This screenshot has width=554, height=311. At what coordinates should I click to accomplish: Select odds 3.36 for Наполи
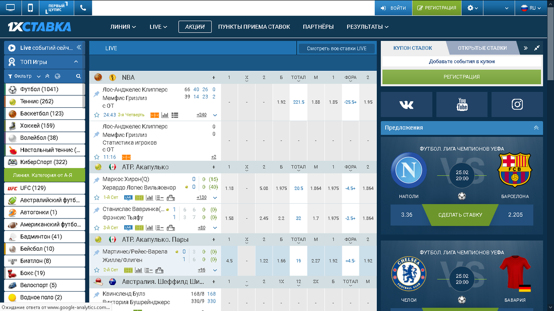[x=406, y=215]
